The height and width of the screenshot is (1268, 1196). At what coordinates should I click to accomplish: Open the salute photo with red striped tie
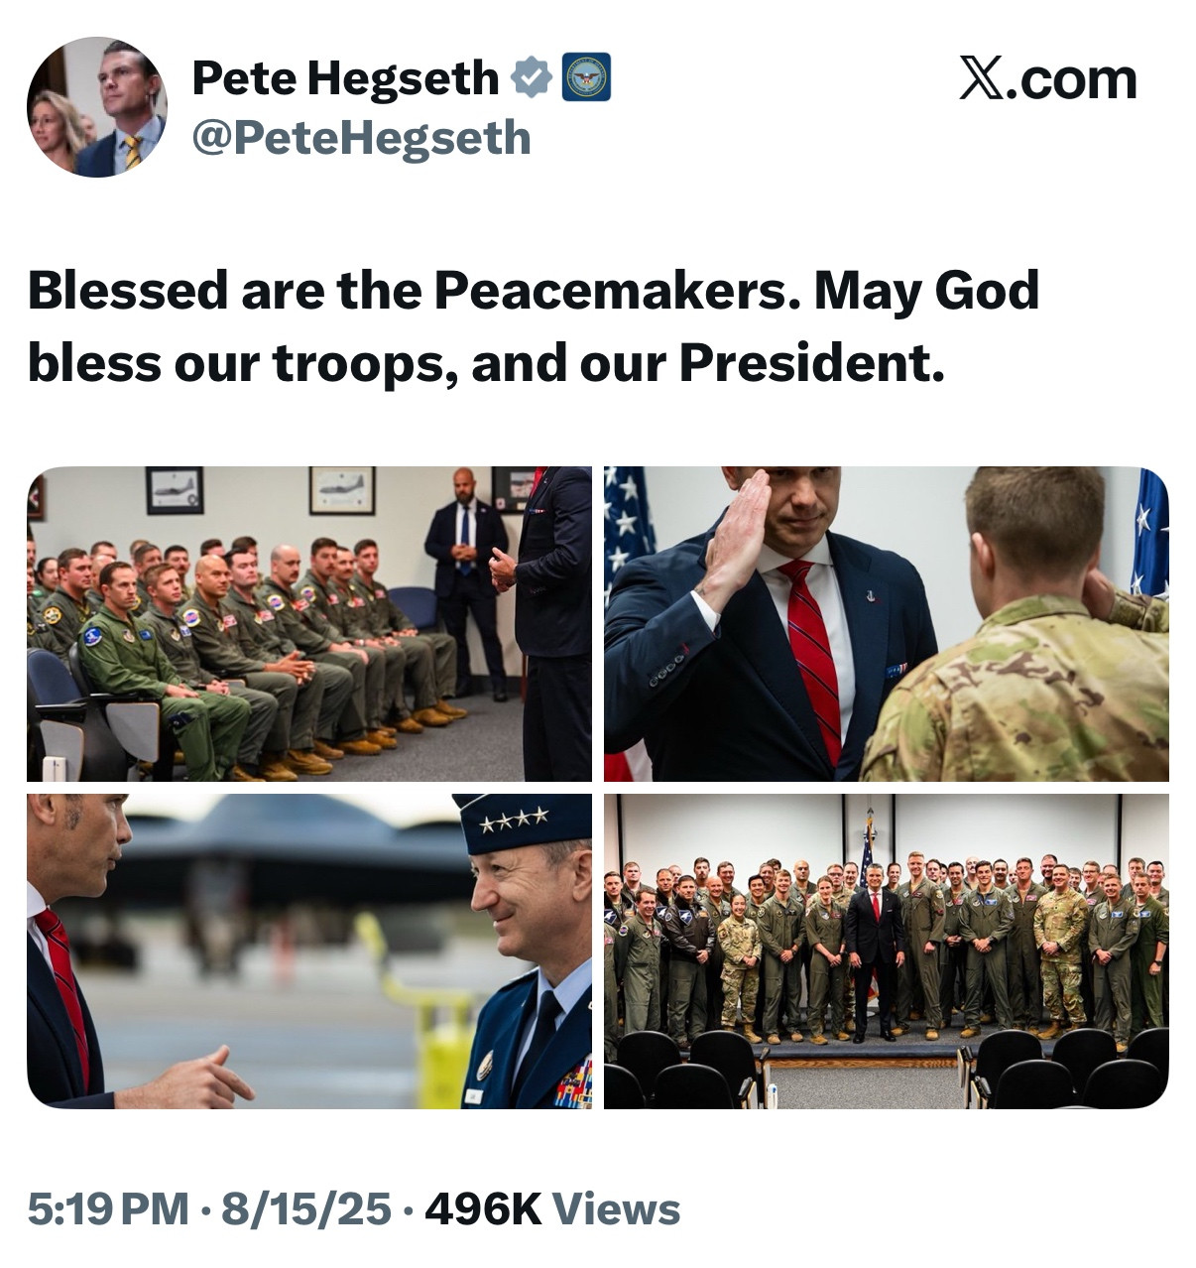click(887, 624)
